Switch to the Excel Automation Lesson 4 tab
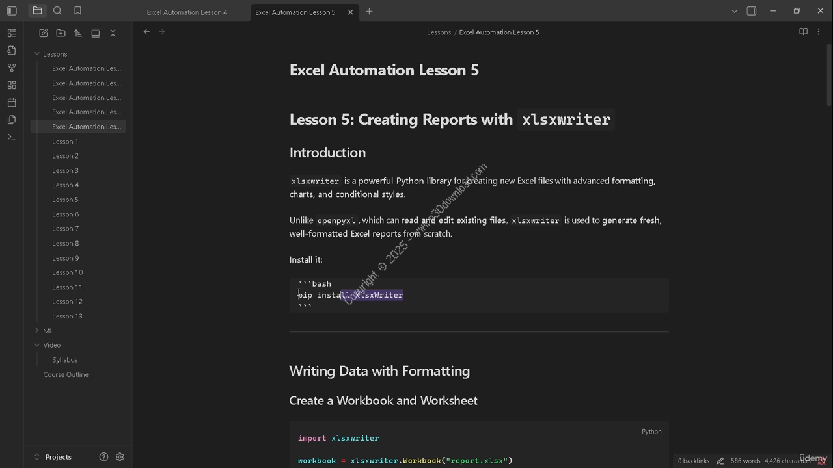Image resolution: width=833 pixels, height=468 pixels. [x=187, y=12]
